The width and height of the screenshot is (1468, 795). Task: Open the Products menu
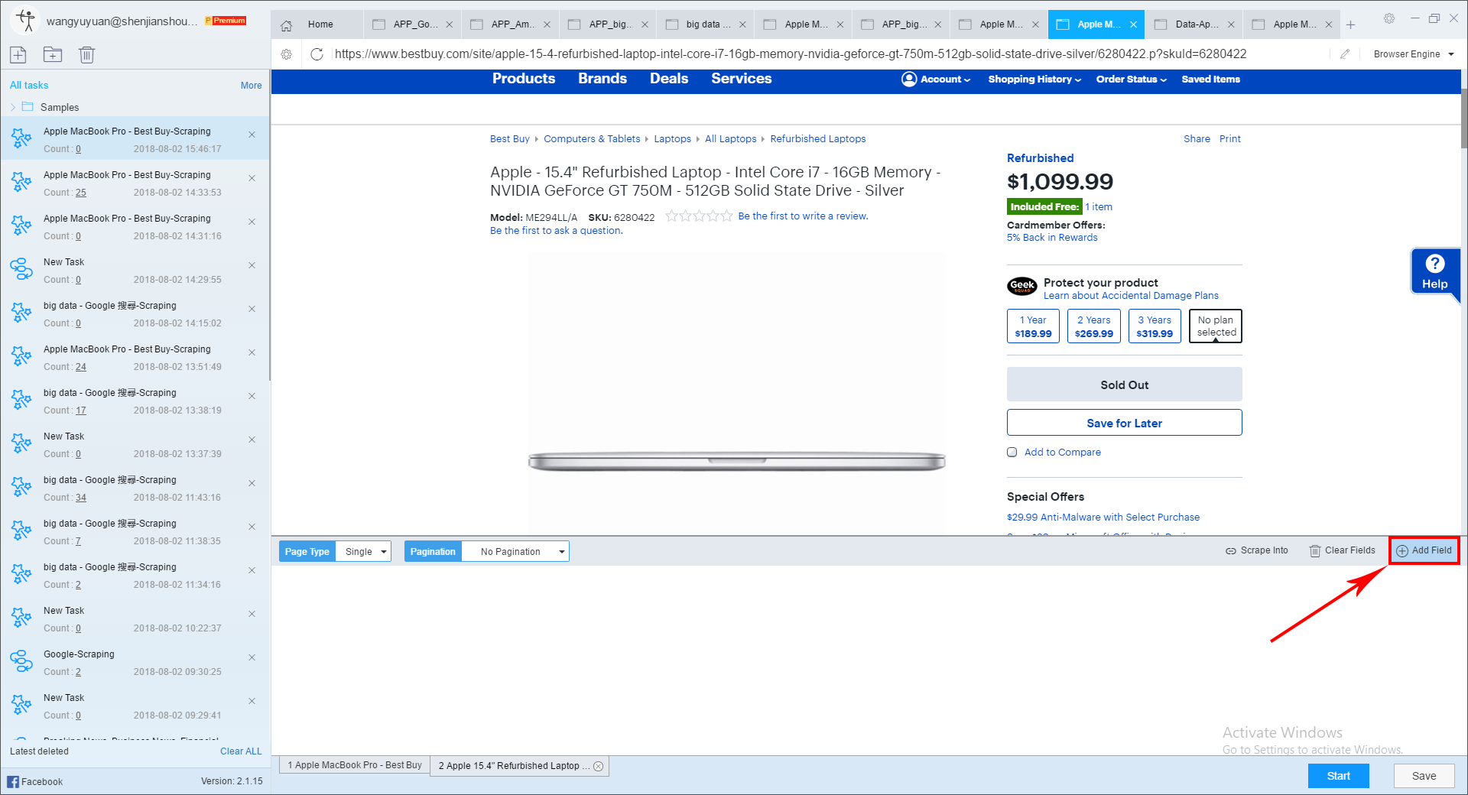coord(524,79)
